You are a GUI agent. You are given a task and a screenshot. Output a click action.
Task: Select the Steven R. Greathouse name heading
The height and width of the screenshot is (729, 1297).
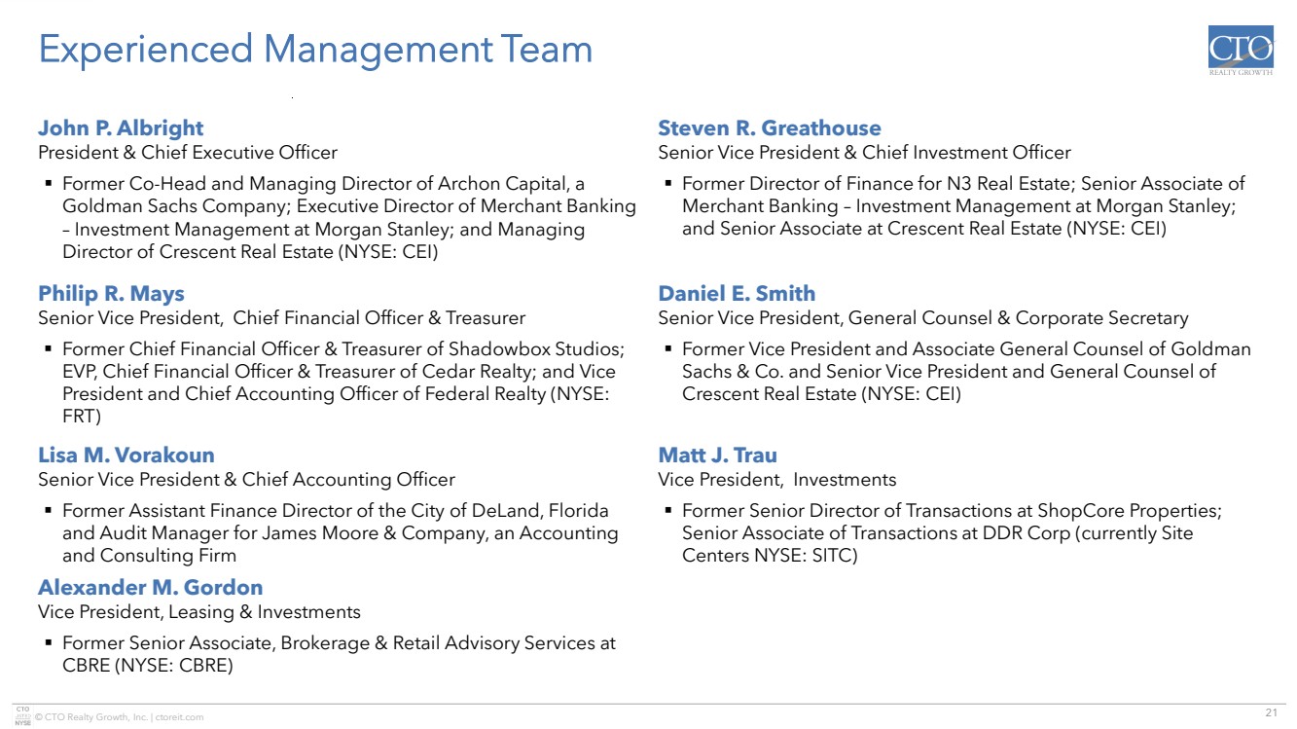click(x=770, y=128)
